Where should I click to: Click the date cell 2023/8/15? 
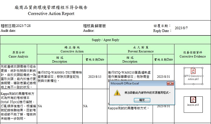pos(95,77)
